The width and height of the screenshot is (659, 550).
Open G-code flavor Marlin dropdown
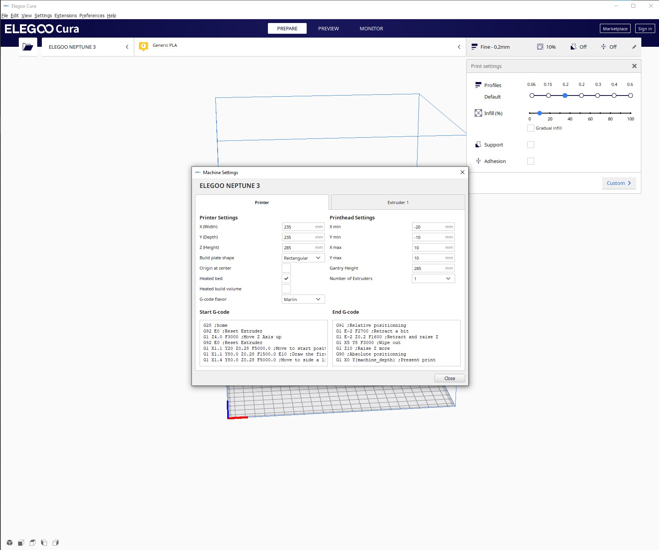tap(303, 299)
